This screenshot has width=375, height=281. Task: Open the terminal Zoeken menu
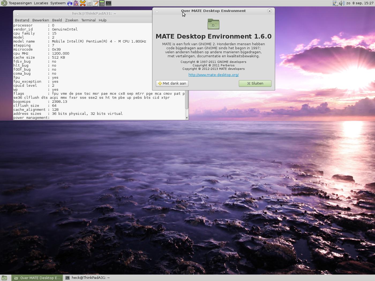72,20
